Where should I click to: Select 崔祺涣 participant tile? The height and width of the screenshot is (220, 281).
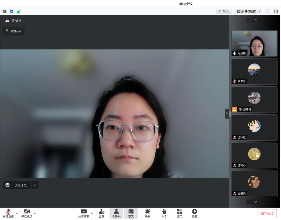tap(254, 184)
